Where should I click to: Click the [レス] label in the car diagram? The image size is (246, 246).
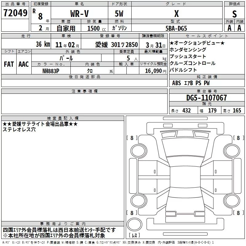(x=134, y=235)
